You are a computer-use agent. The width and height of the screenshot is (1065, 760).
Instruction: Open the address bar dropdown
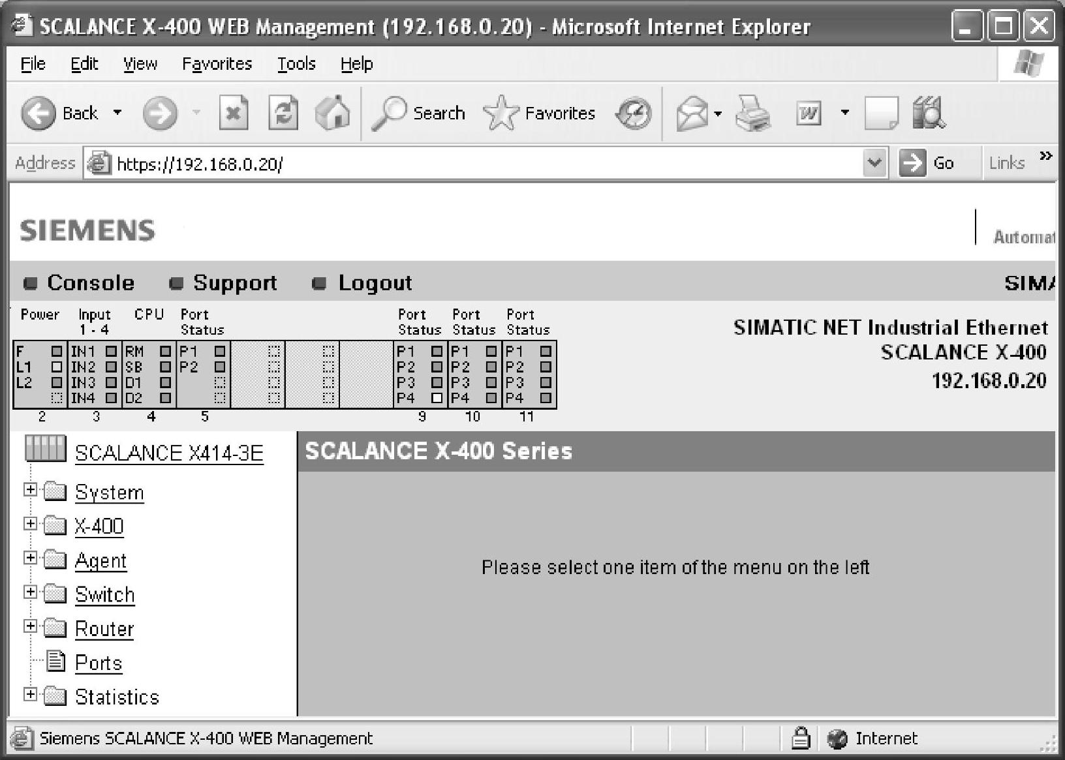[x=874, y=162]
